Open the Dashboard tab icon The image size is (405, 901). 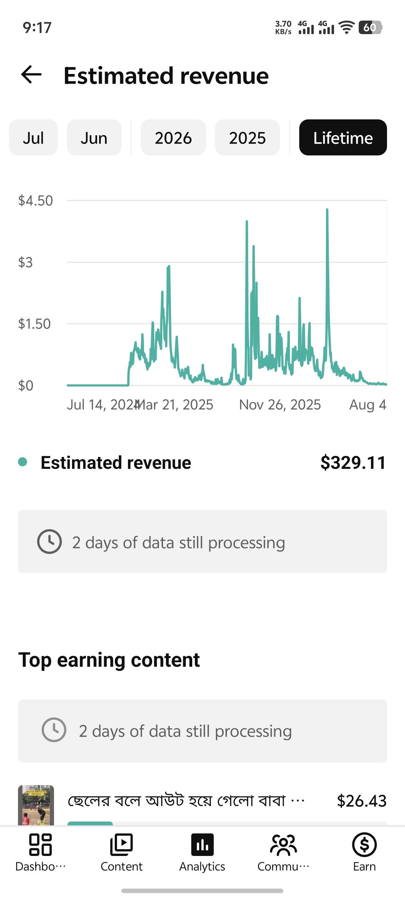click(x=40, y=844)
